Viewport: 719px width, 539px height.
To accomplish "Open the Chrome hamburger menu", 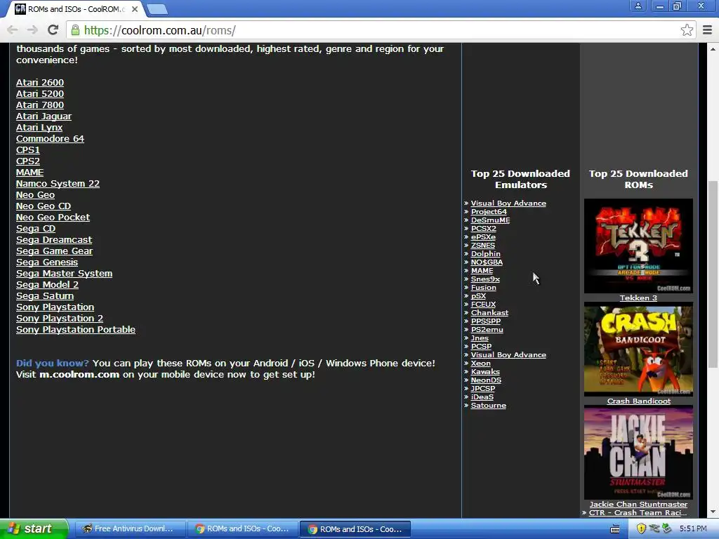I will click(x=707, y=30).
